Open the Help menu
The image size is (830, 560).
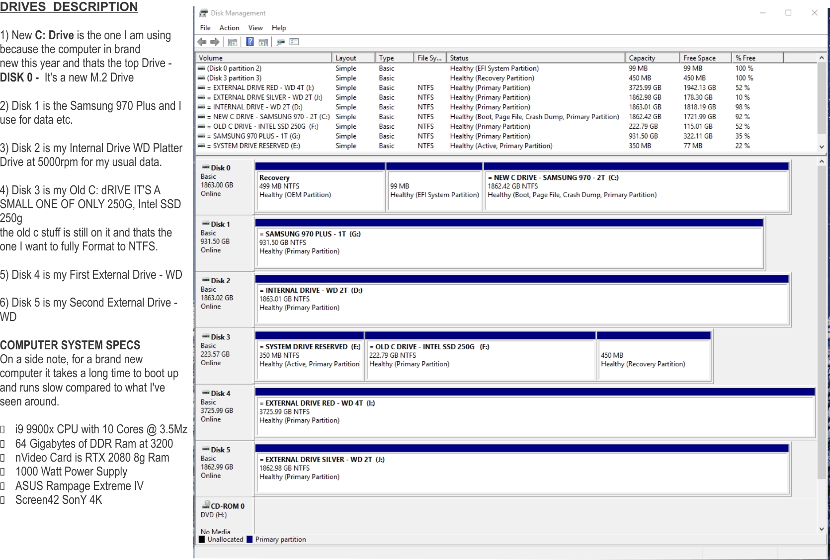(279, 28)
